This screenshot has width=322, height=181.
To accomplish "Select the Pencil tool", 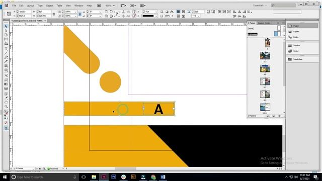I will tap(6, 61).
